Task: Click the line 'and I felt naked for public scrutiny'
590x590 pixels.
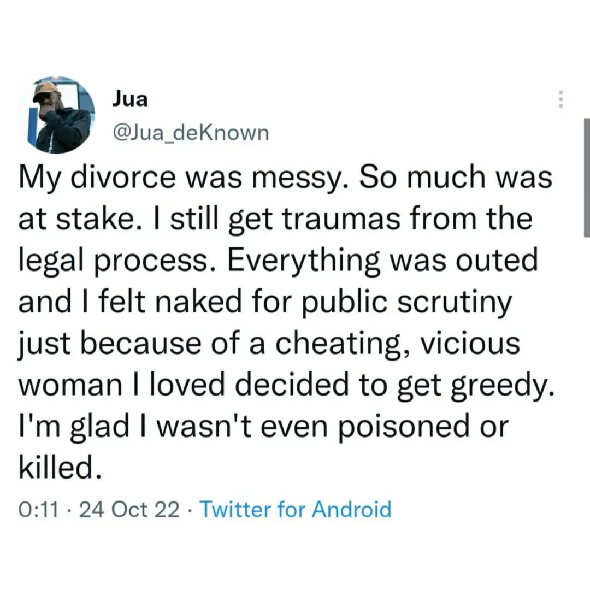Action: point(265,303)
